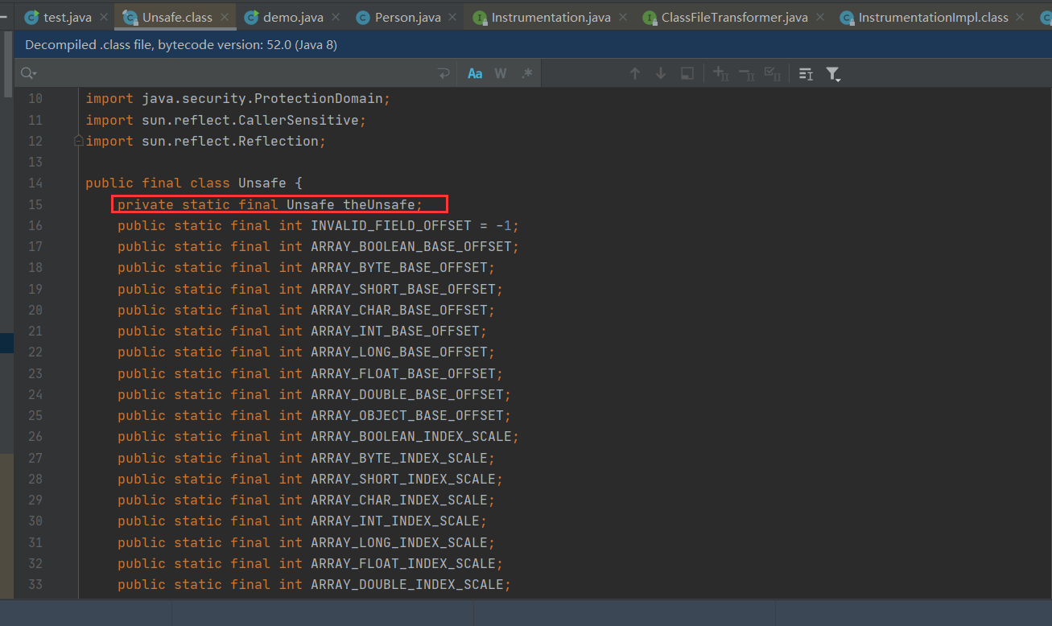Screen dimensions: 1052x626
Task: Click 'ARRAY_LONG_INDEX_SCALE' identifier
Action: click(399, 542)
